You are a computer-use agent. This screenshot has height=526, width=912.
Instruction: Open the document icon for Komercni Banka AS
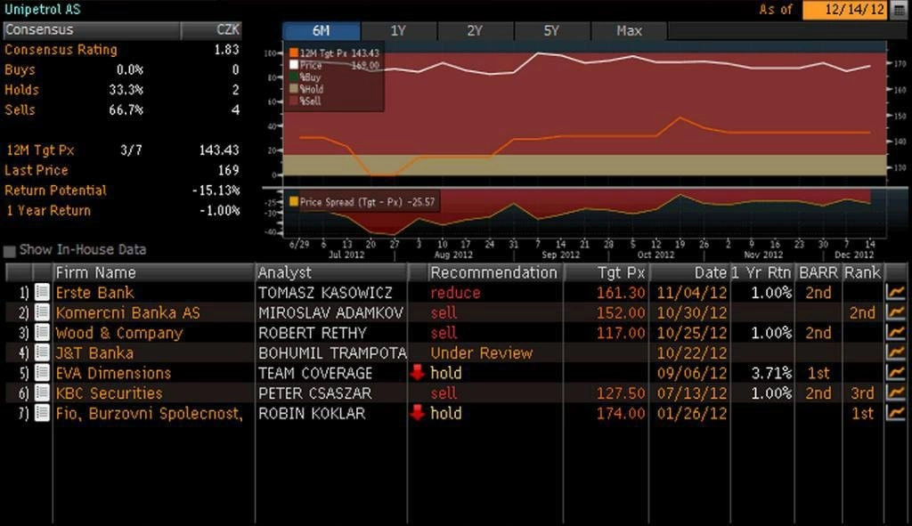(x=42, y=312)
